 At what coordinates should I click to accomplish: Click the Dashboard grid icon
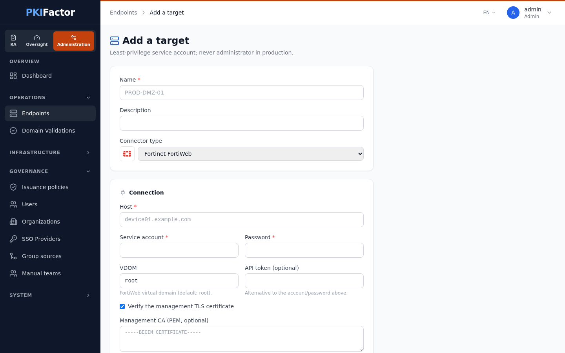[13, 76]
